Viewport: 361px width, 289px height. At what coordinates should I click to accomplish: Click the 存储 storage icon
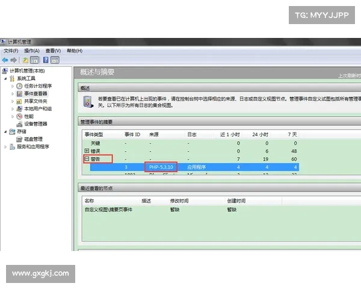pos(12,132)
